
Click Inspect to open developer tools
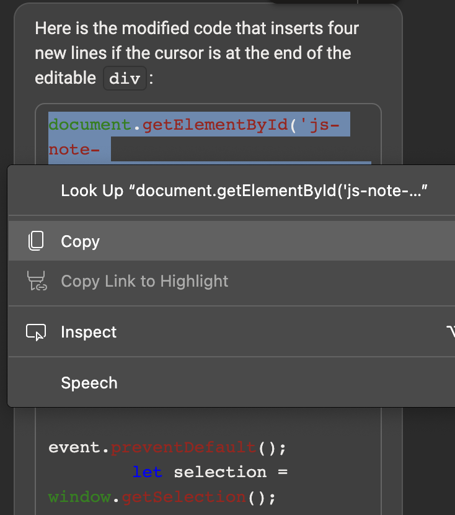[x=88, y=332]
